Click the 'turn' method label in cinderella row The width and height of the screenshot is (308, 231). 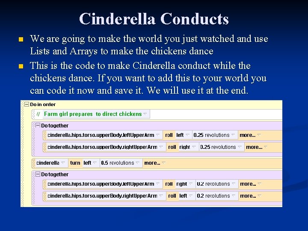coord(75,163)
